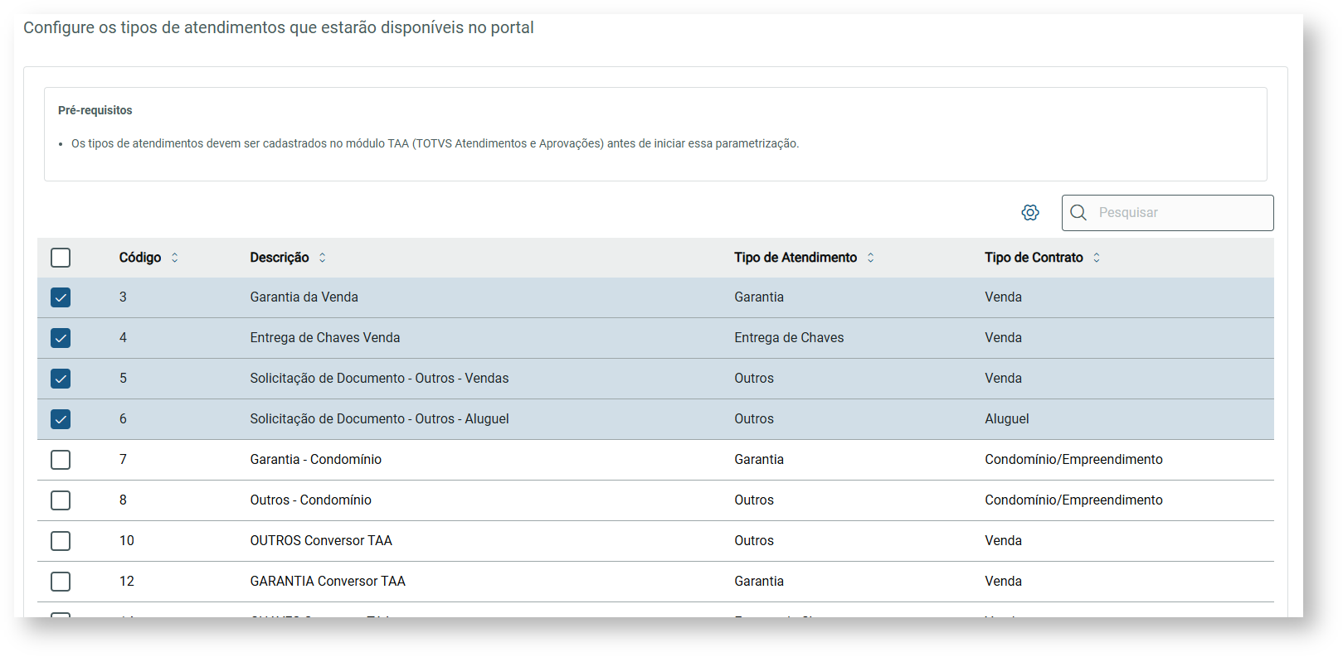Enable the OUTROS Conversor TAA checkbox
The width and height of the screenshot is (1343, 657).
pyautogui.click(x=61, y=541)
